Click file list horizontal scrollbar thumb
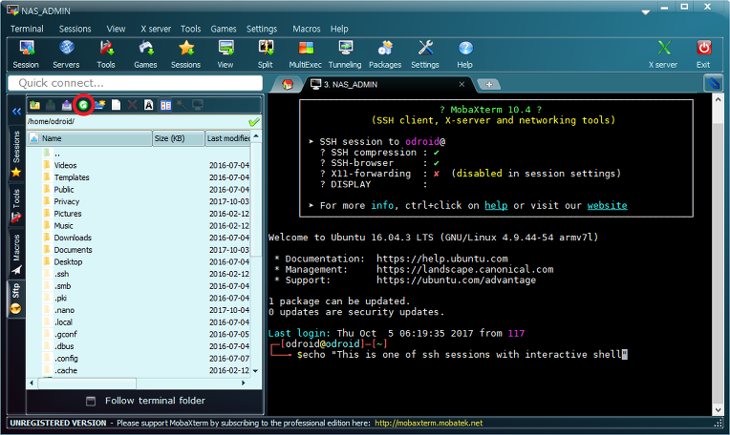 point(87,383)
